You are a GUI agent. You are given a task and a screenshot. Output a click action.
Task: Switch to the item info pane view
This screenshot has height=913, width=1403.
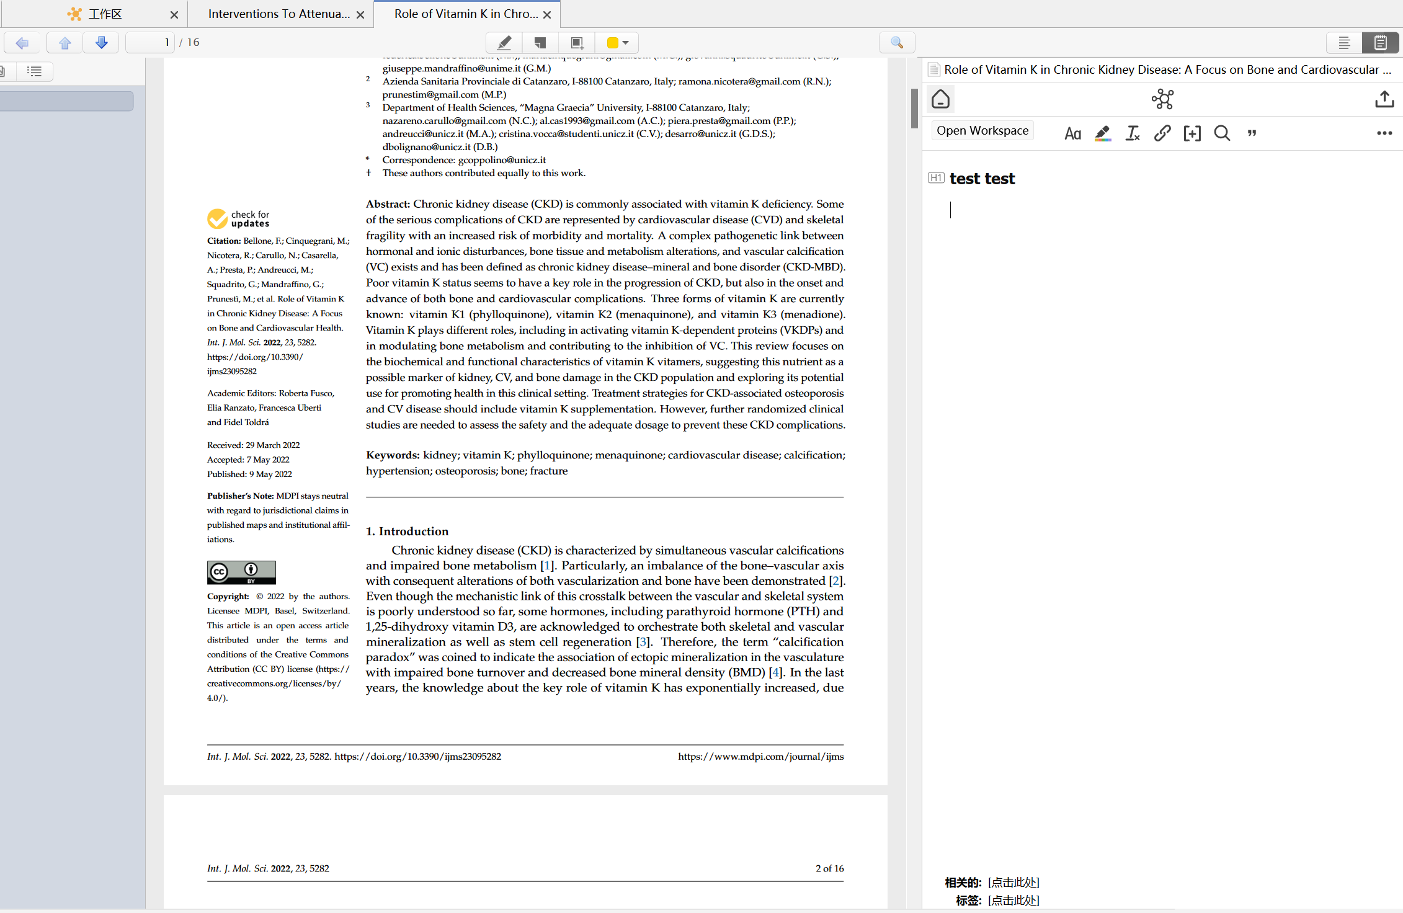click(x=1344, y=43)
